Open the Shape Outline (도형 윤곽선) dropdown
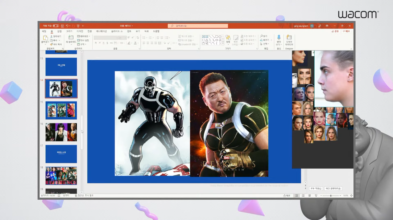The height and width of the screenshot is (220, 393). 248,40
